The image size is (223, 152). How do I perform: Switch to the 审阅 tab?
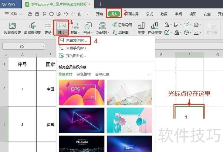point(178,14)
